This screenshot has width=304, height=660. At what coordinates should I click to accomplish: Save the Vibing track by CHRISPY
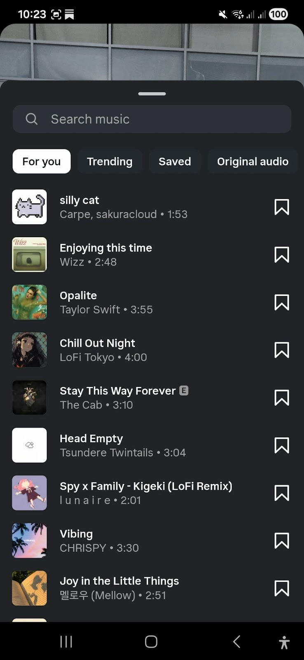(282, 541)
